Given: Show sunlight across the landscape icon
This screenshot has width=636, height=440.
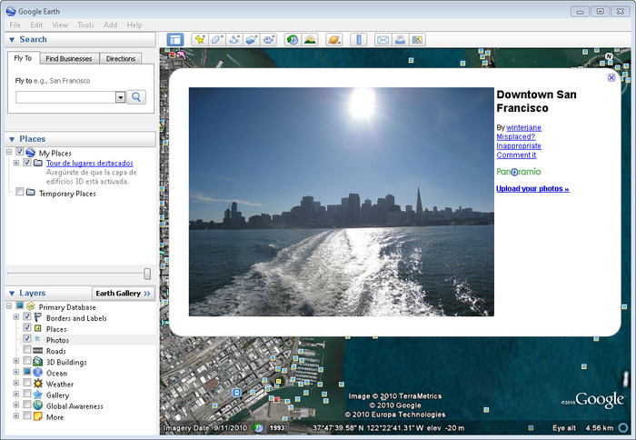Looking at the screenshot, I should coord(310,40).
